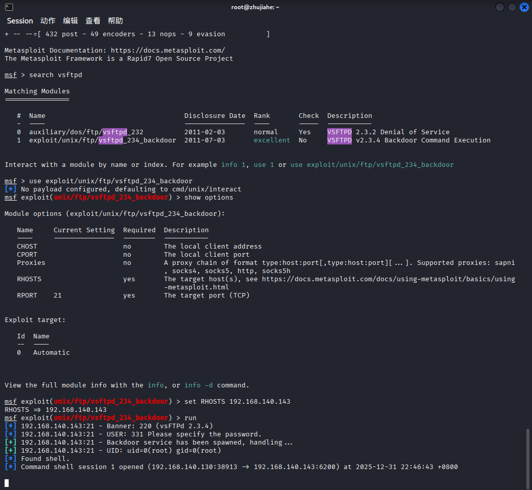The image size is (532, 490).
Task: Click module 'exploit/unix/ftp/vsftpd_234_backdoor' in search row 1
Action: pyautogui.click(x=103, y=140)
